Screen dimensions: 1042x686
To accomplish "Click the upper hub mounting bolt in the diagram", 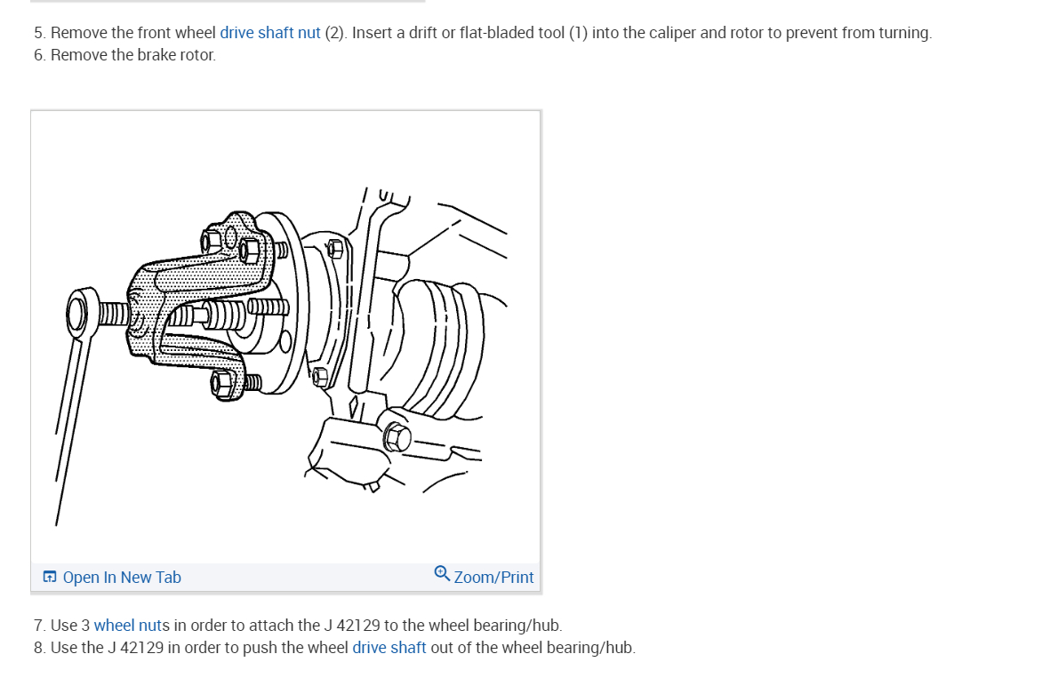I will [x=335, y=249].
